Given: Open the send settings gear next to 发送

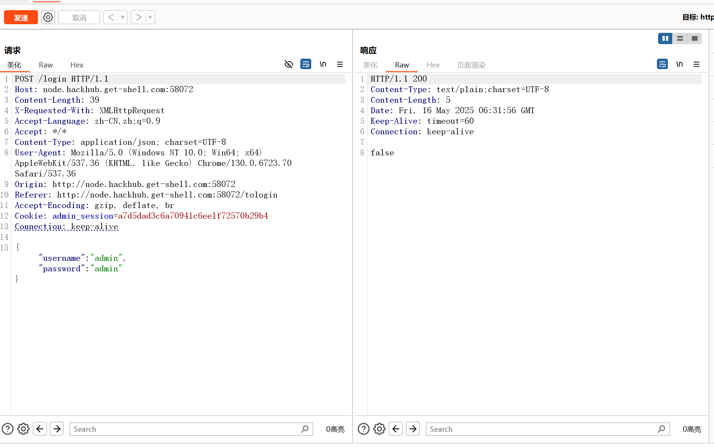Looking at the screenshot, I should pyautogui.click(x=48, y=17).
